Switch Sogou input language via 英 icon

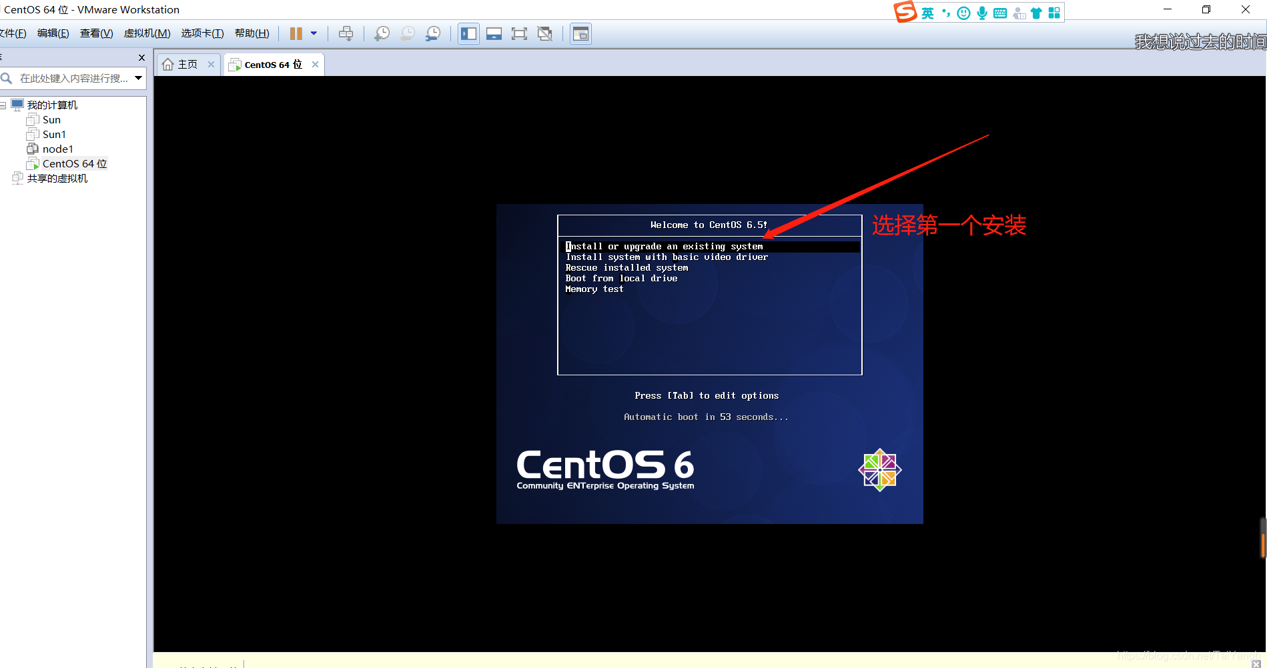[927, 13]
